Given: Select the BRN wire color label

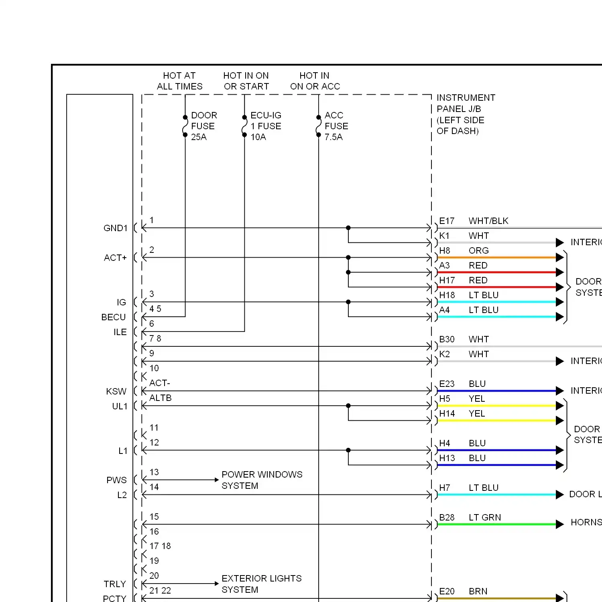Looking at the screenshot, I should pyautogui.click(x=478, y=591).
